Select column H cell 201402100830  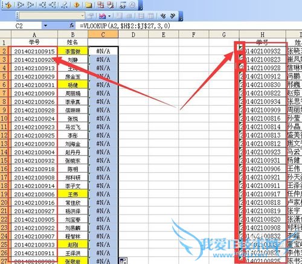(262, 85)
